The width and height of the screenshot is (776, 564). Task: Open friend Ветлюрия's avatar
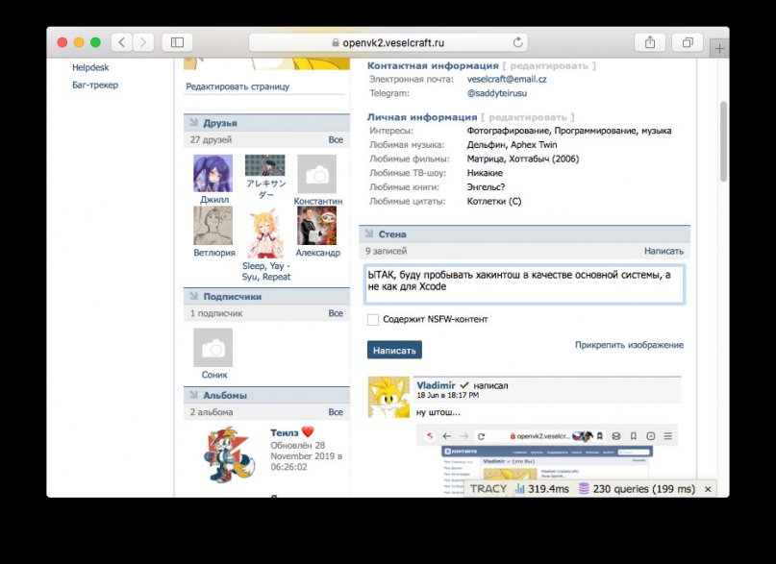coord(213,226)
